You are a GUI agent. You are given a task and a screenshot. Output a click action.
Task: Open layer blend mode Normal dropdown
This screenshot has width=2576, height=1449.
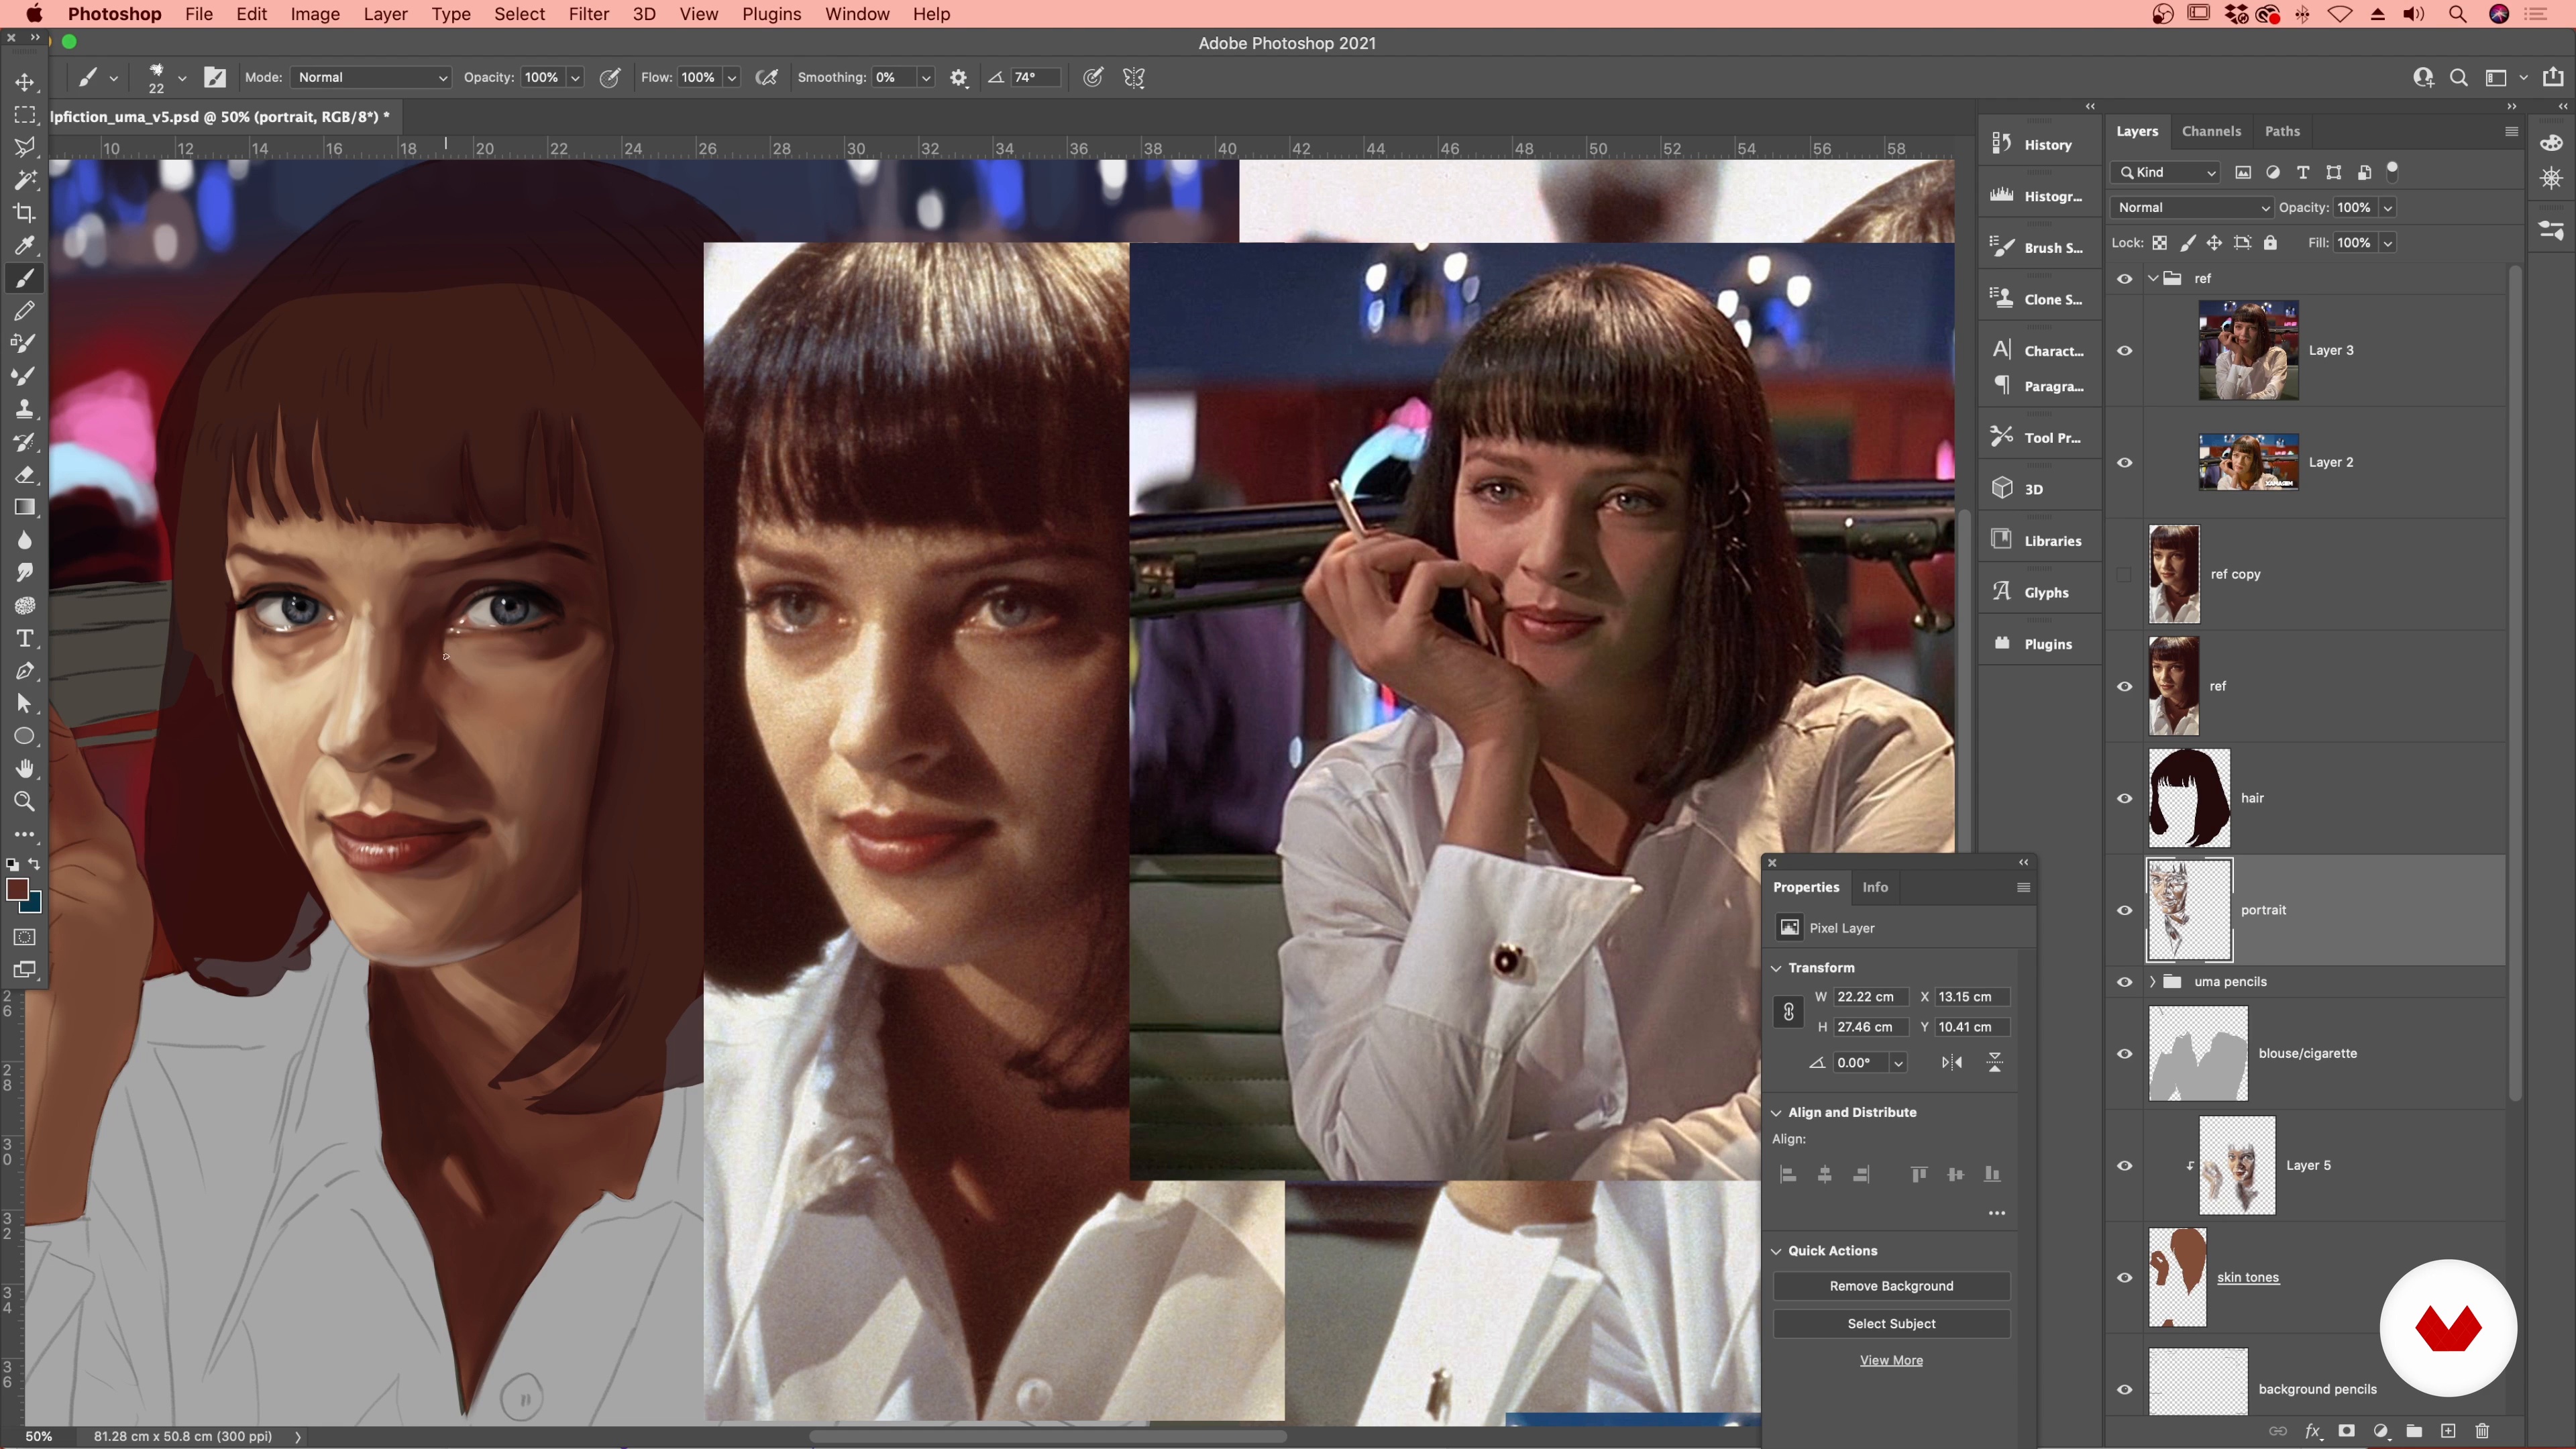(x=2191, y=208)
